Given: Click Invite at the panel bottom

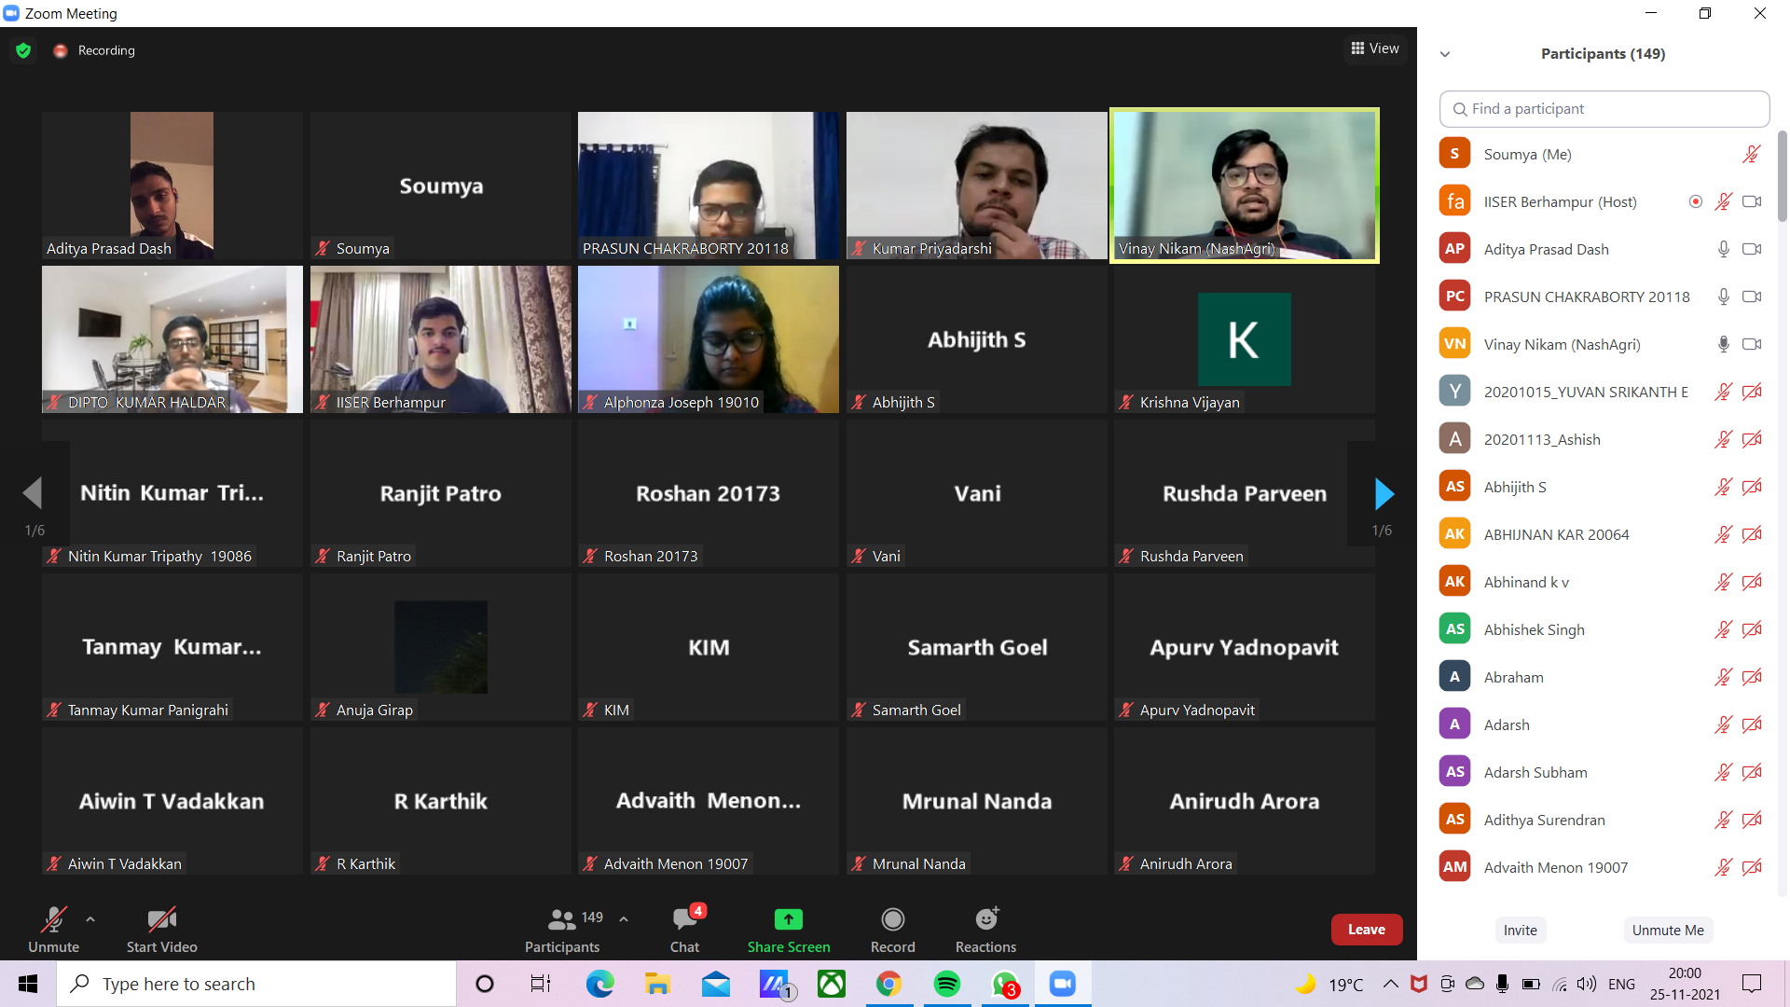Looking at the screenshot, I should tap(1521, 931).
